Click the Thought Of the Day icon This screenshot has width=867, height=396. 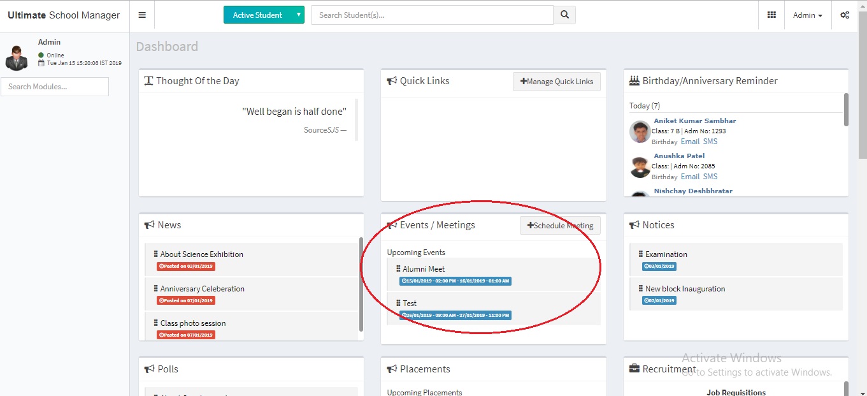click(148, 81)
